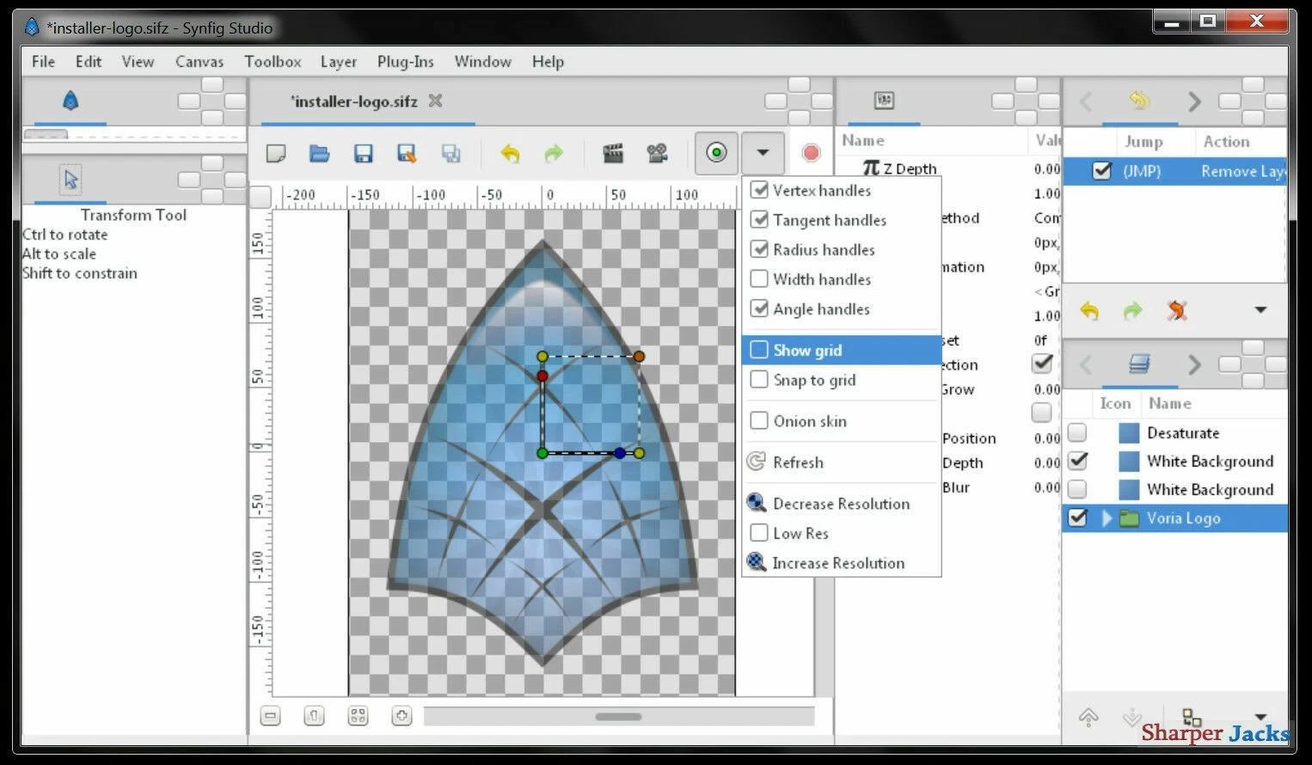
Task: Open the display options dropdown arrow
Action: [763, 153]
